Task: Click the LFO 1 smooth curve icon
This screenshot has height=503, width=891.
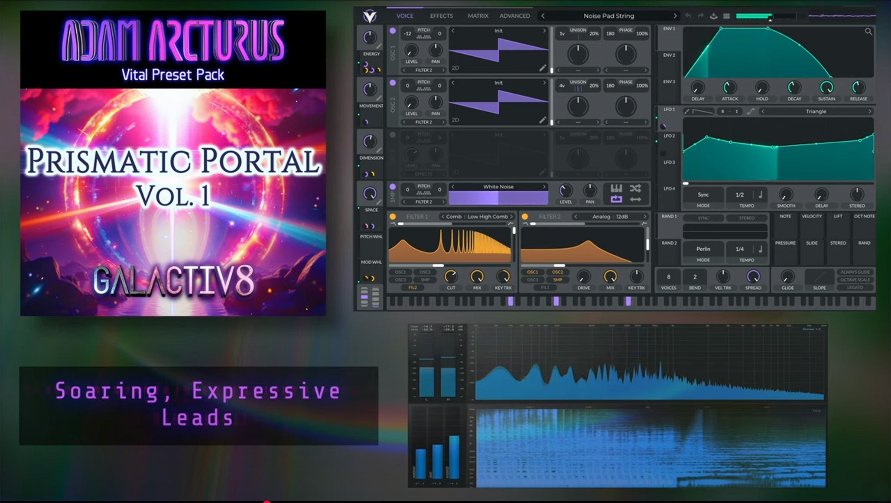Action: coord(751,111)
